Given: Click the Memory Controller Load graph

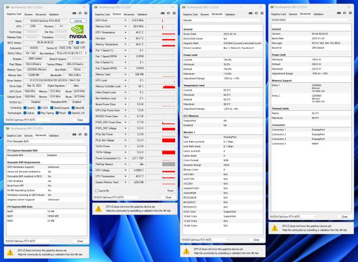Looking at the screenshot, I should coord(161,86).
